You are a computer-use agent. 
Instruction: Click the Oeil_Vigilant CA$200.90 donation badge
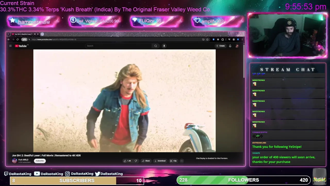click(x=95, y=21)
